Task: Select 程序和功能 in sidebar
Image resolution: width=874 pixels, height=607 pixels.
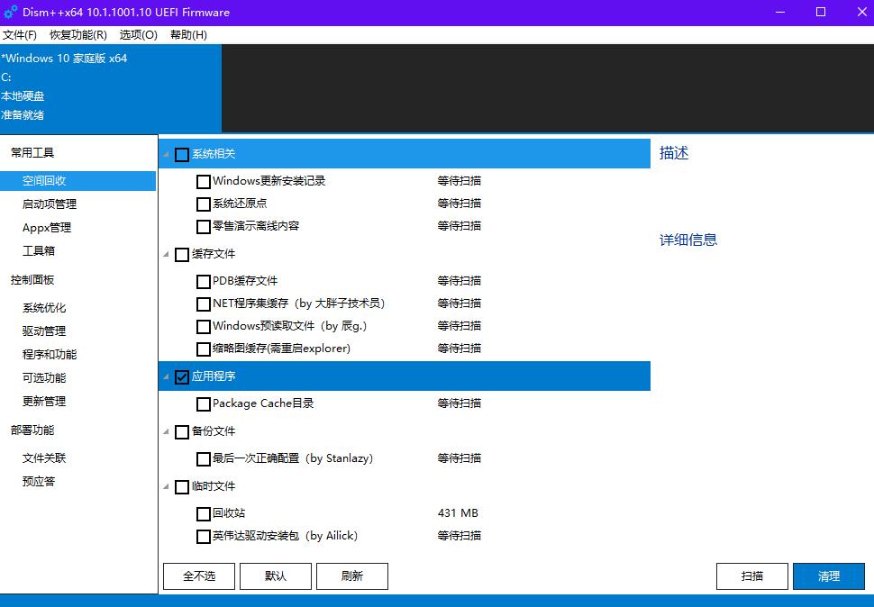Action: coord(50,355)
